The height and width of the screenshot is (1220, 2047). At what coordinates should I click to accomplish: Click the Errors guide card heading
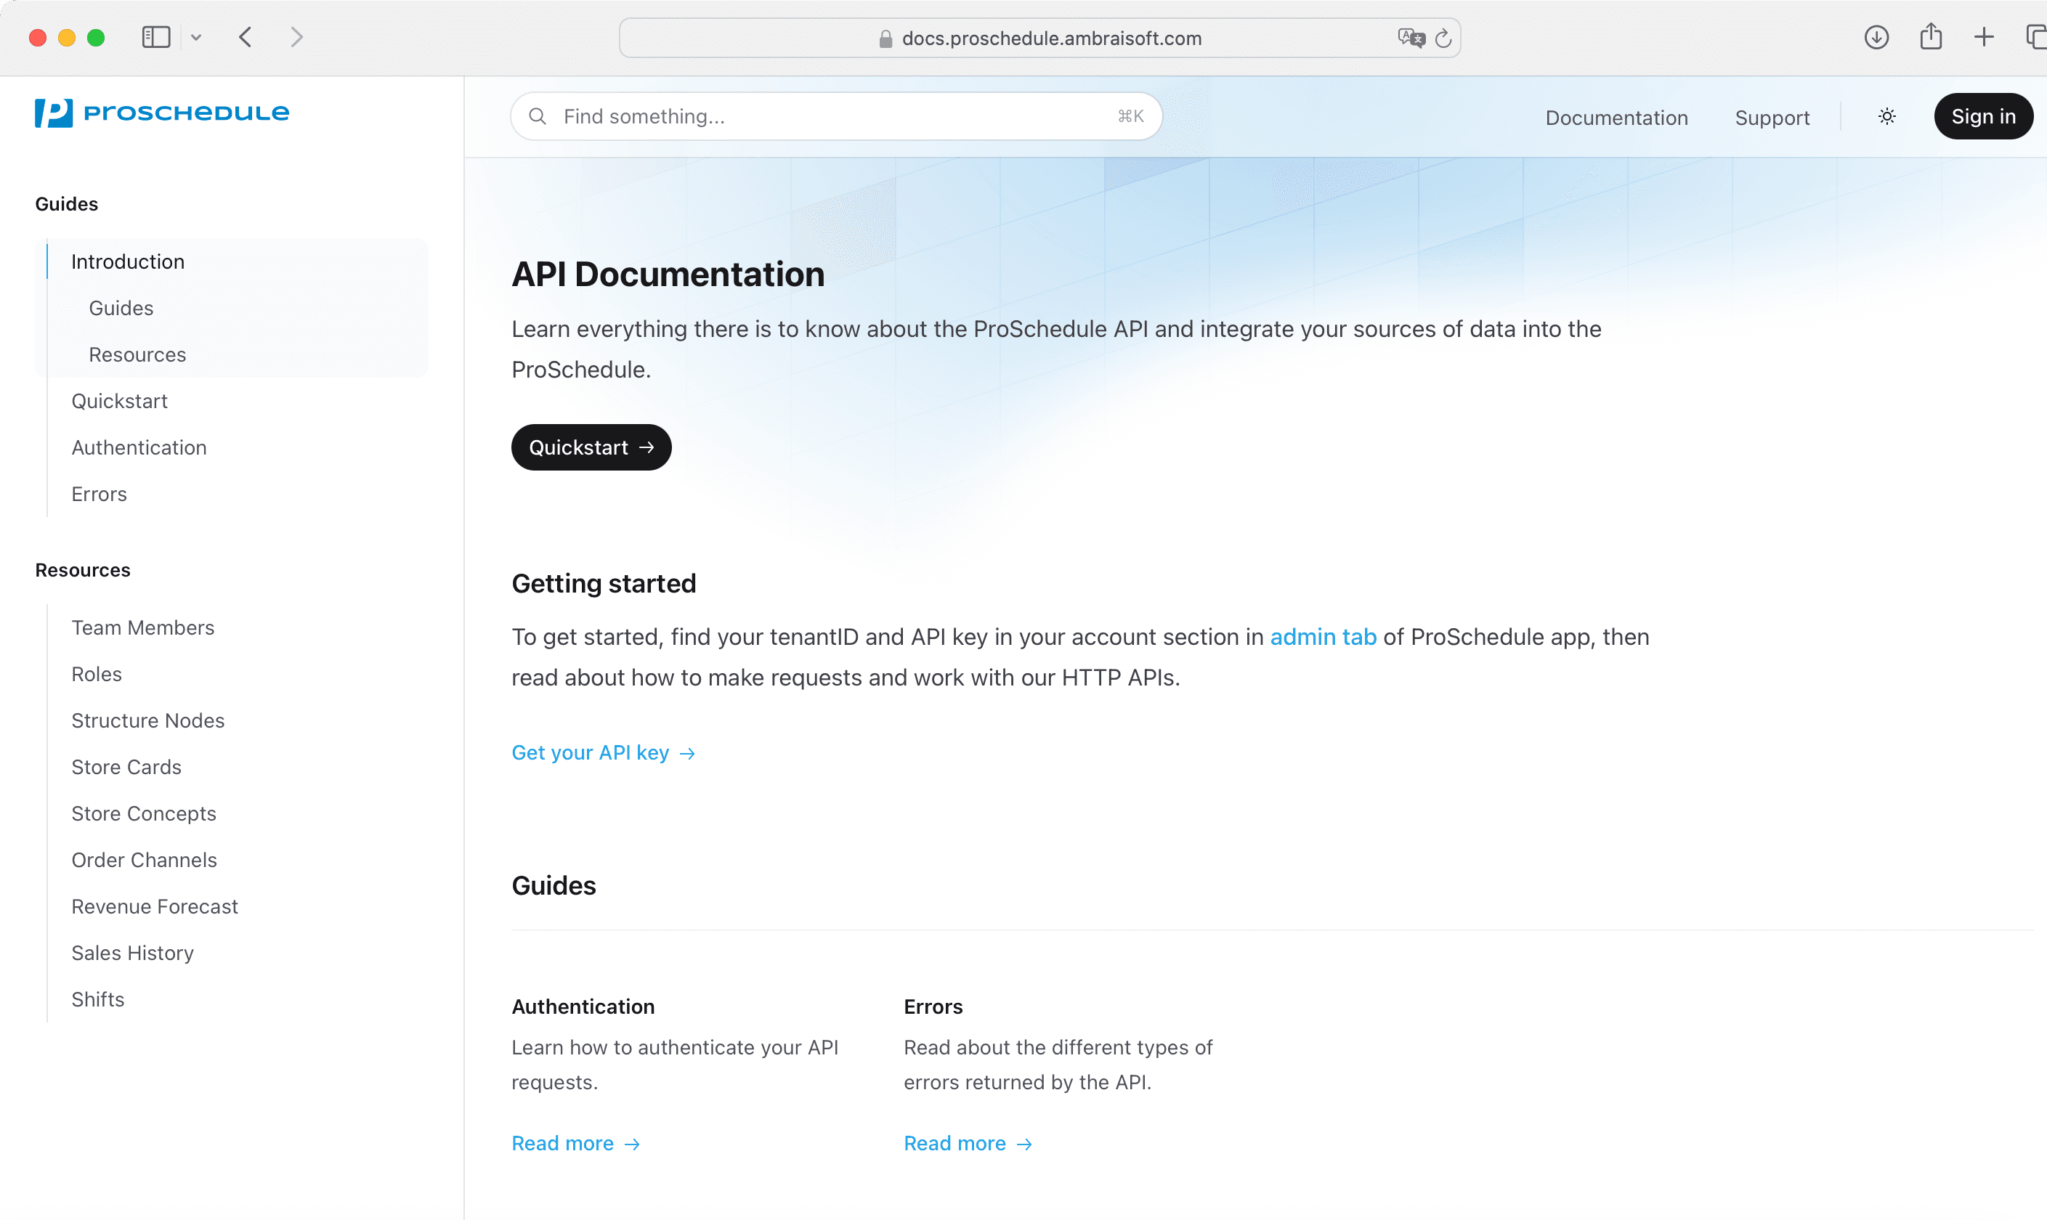coord(933,1006)
